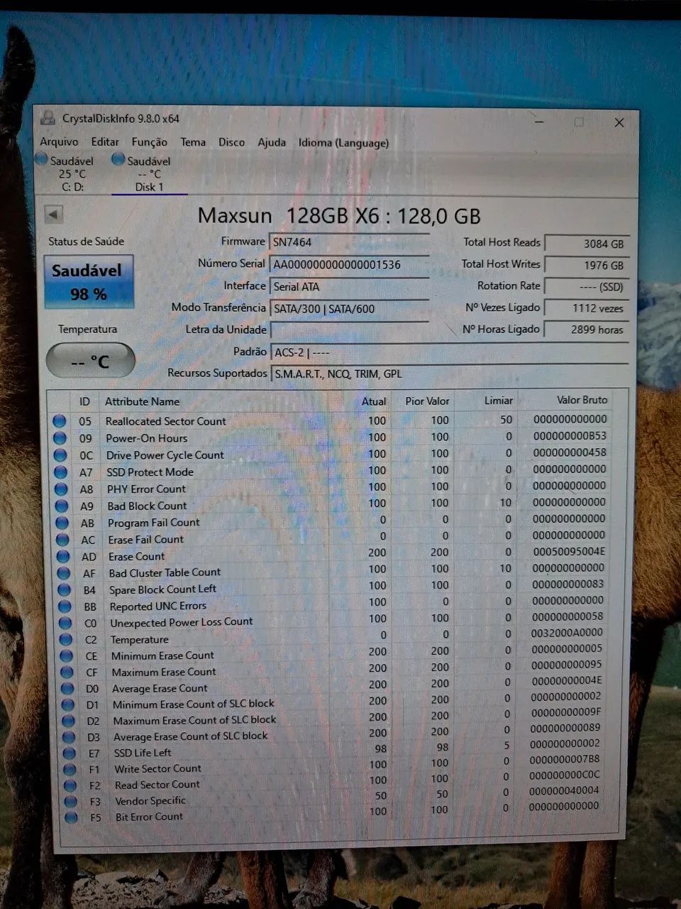Click the empty Letra da Unidade field

click(x=349, y=330)
